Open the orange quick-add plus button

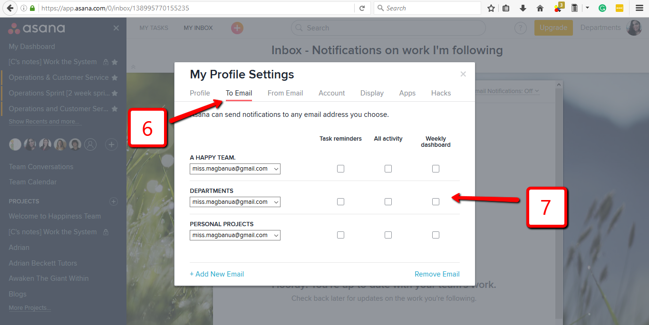click(237, 28)
